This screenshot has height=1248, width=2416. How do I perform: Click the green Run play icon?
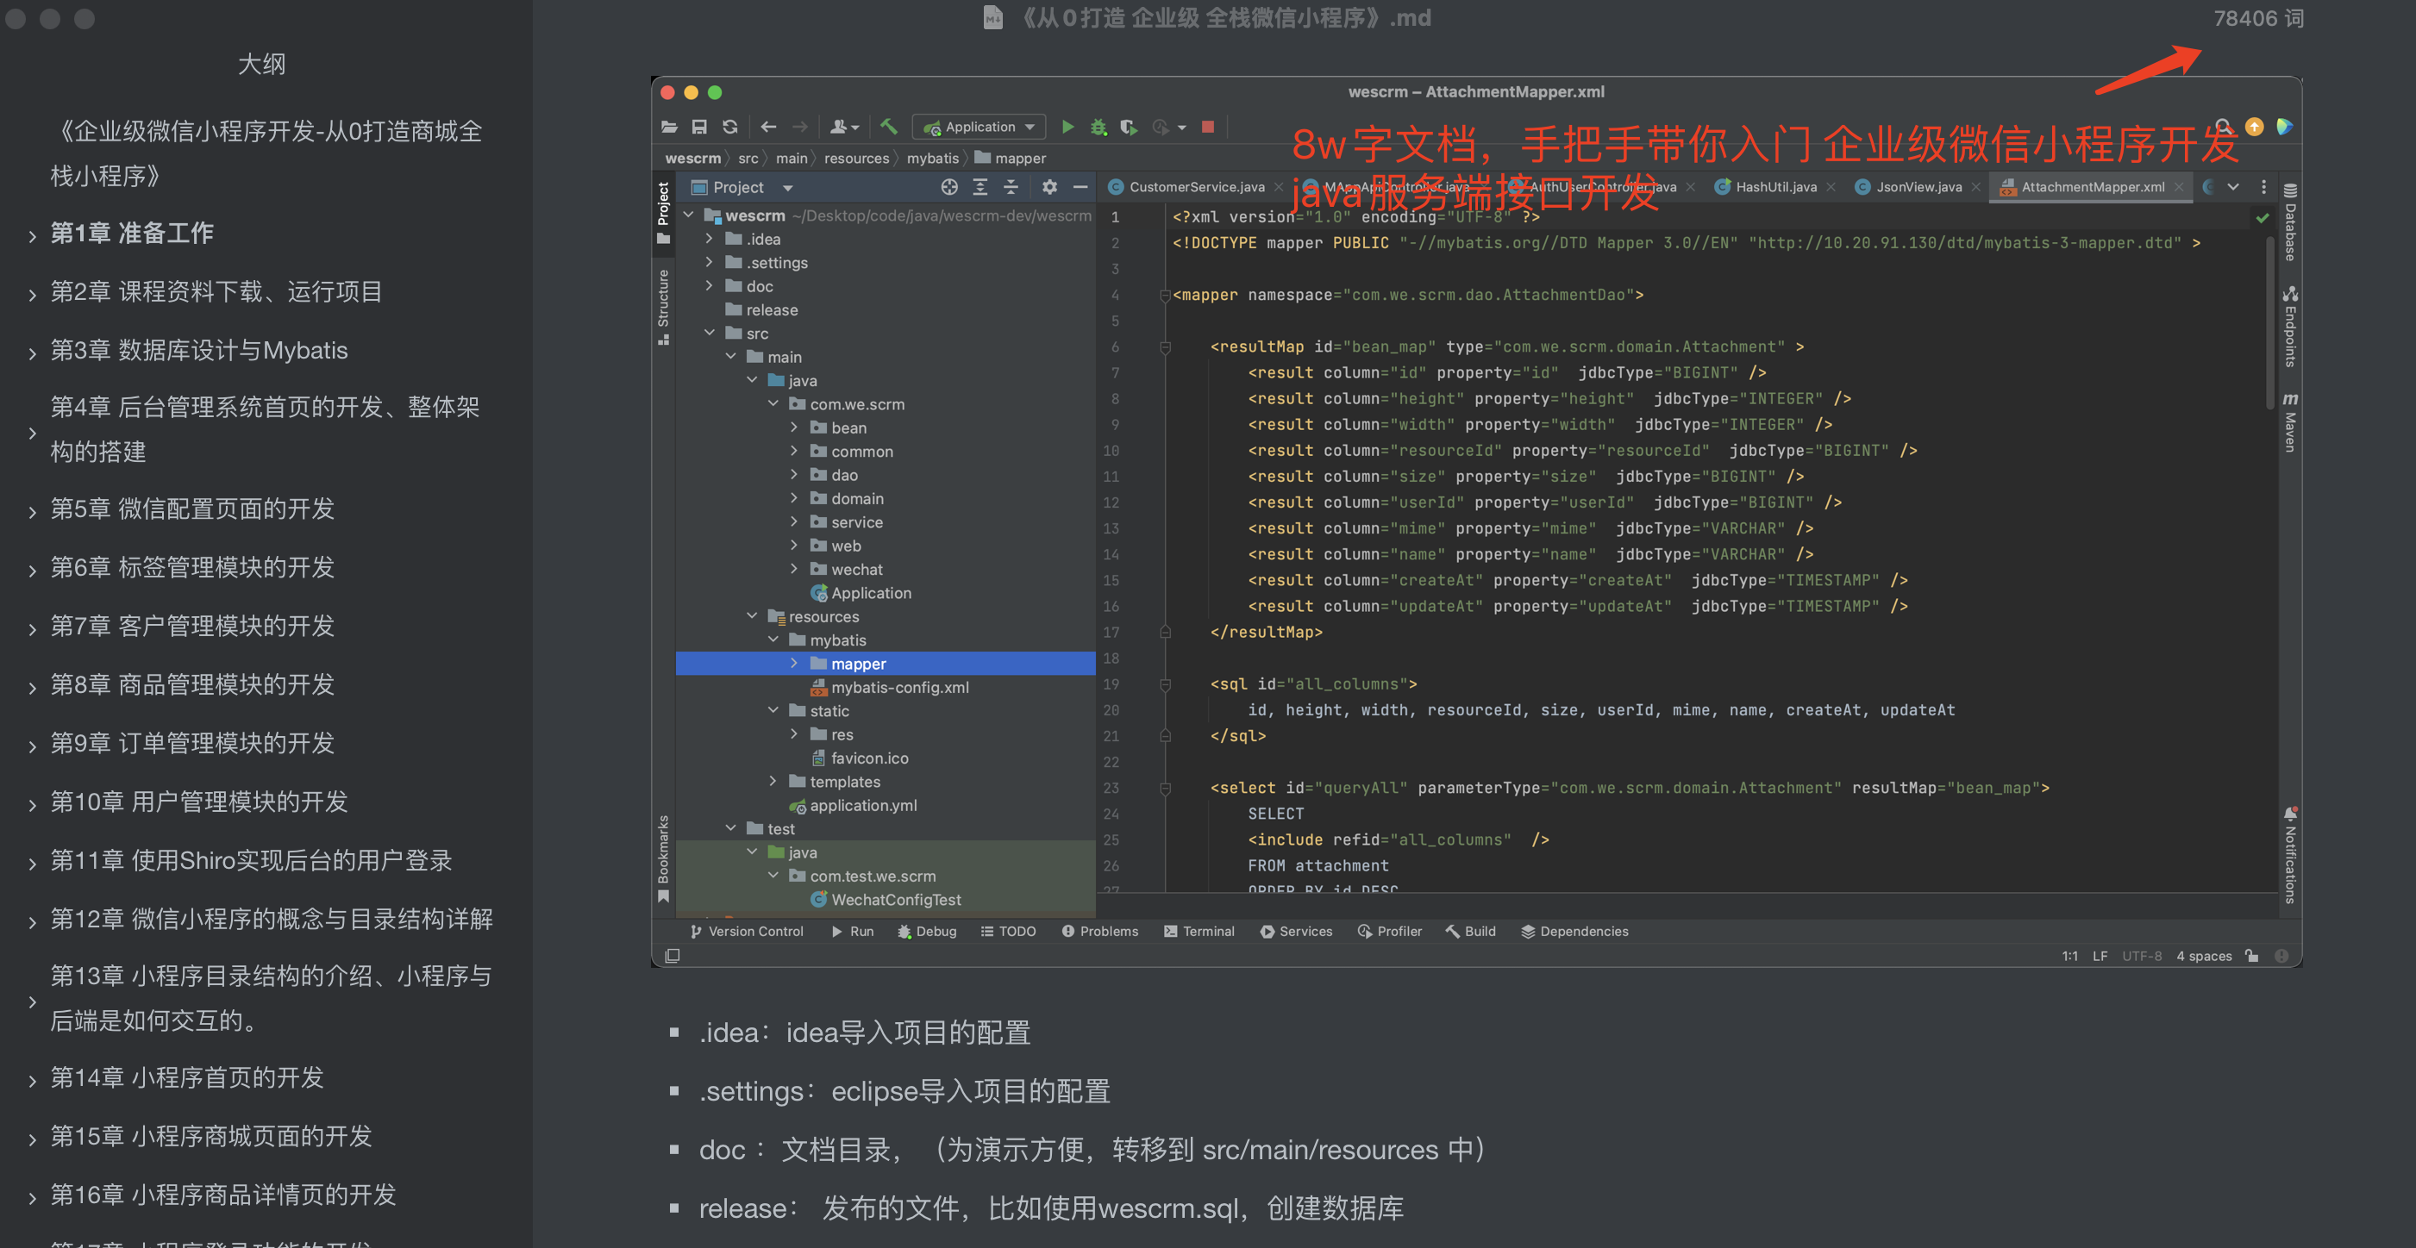tap(1067, 127)
